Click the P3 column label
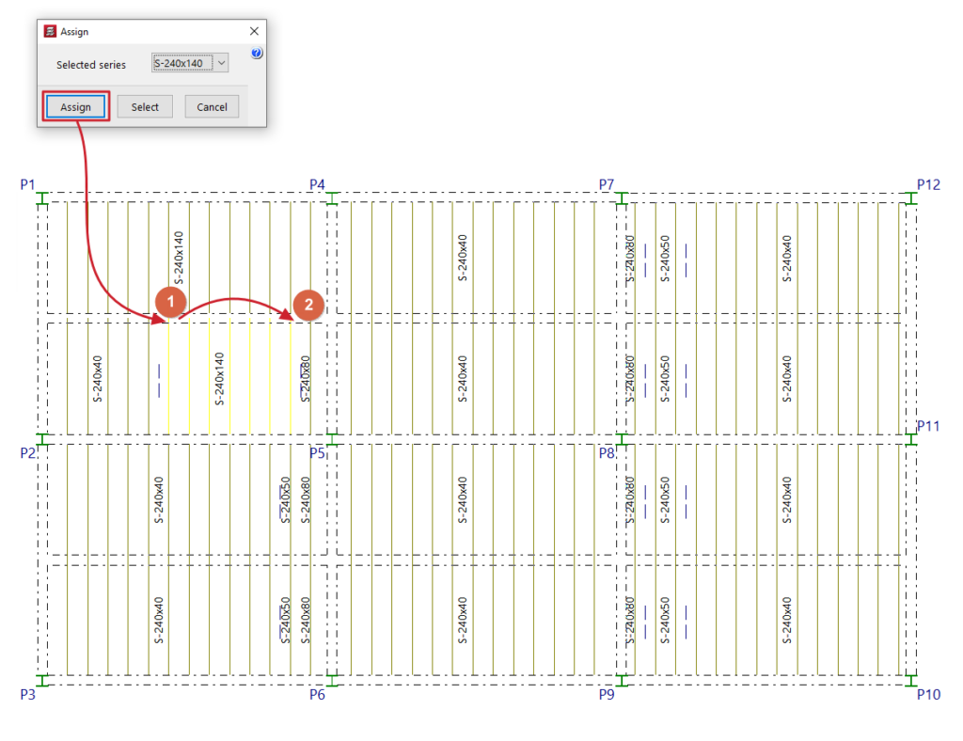Image resolution: width=963 pixels, height=741 pixels. tap(27, 694)
